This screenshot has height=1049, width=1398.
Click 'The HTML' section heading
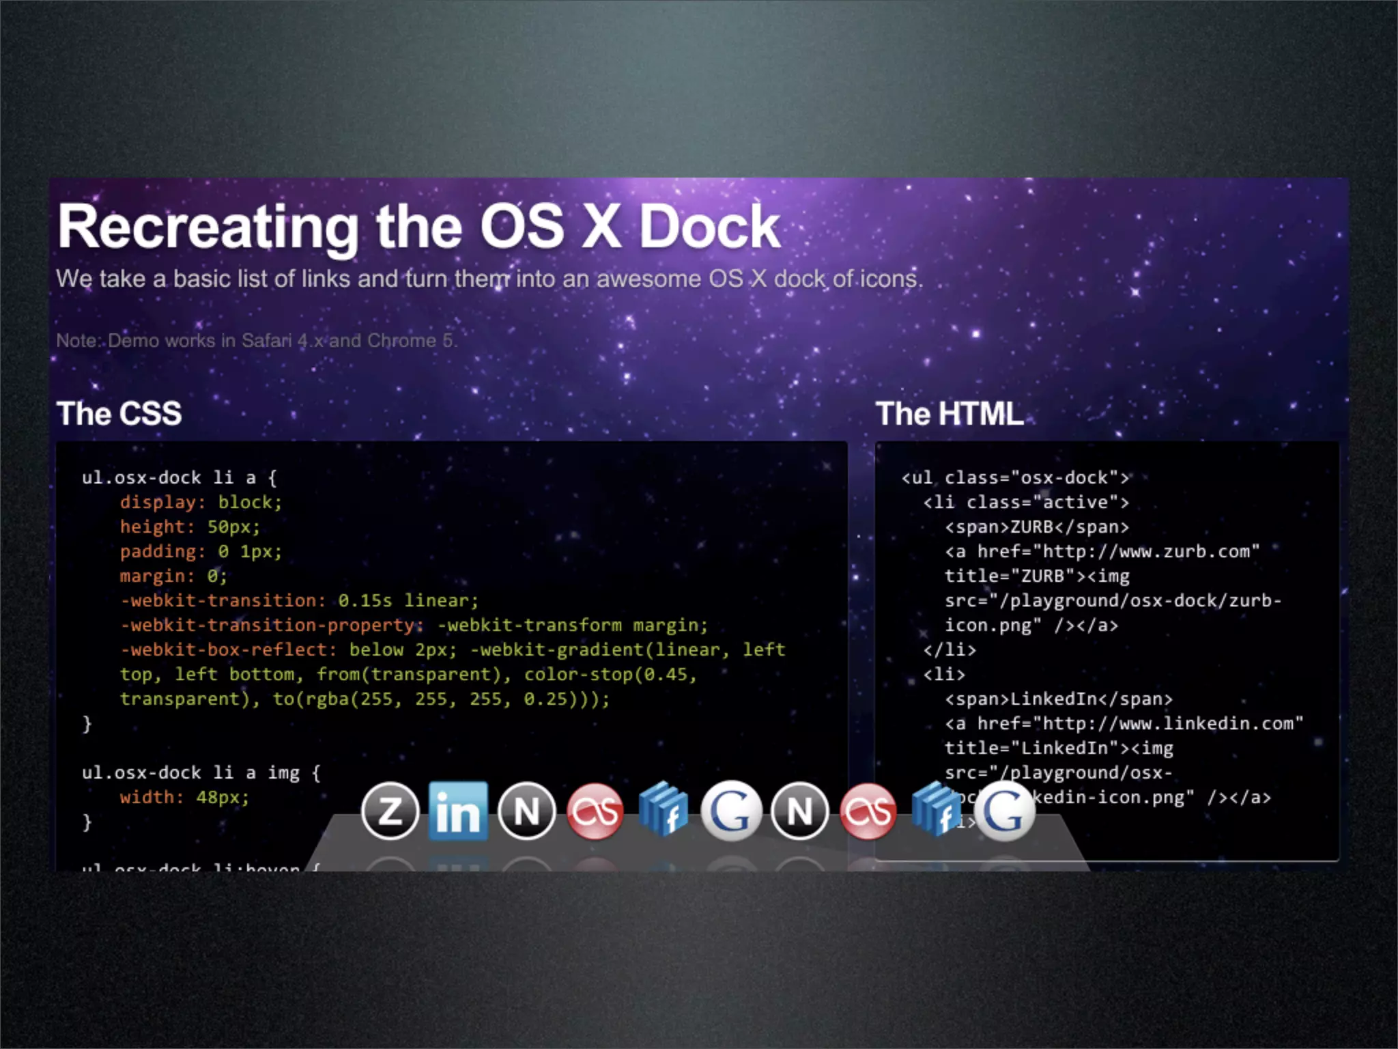(x=950, y=413)
